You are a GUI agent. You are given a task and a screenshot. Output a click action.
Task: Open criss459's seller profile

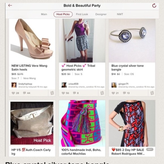[73, 84]
